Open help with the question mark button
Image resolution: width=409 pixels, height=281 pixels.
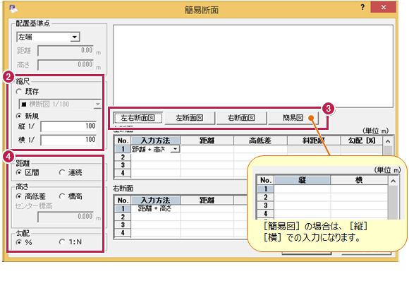[x=362, y=7]
